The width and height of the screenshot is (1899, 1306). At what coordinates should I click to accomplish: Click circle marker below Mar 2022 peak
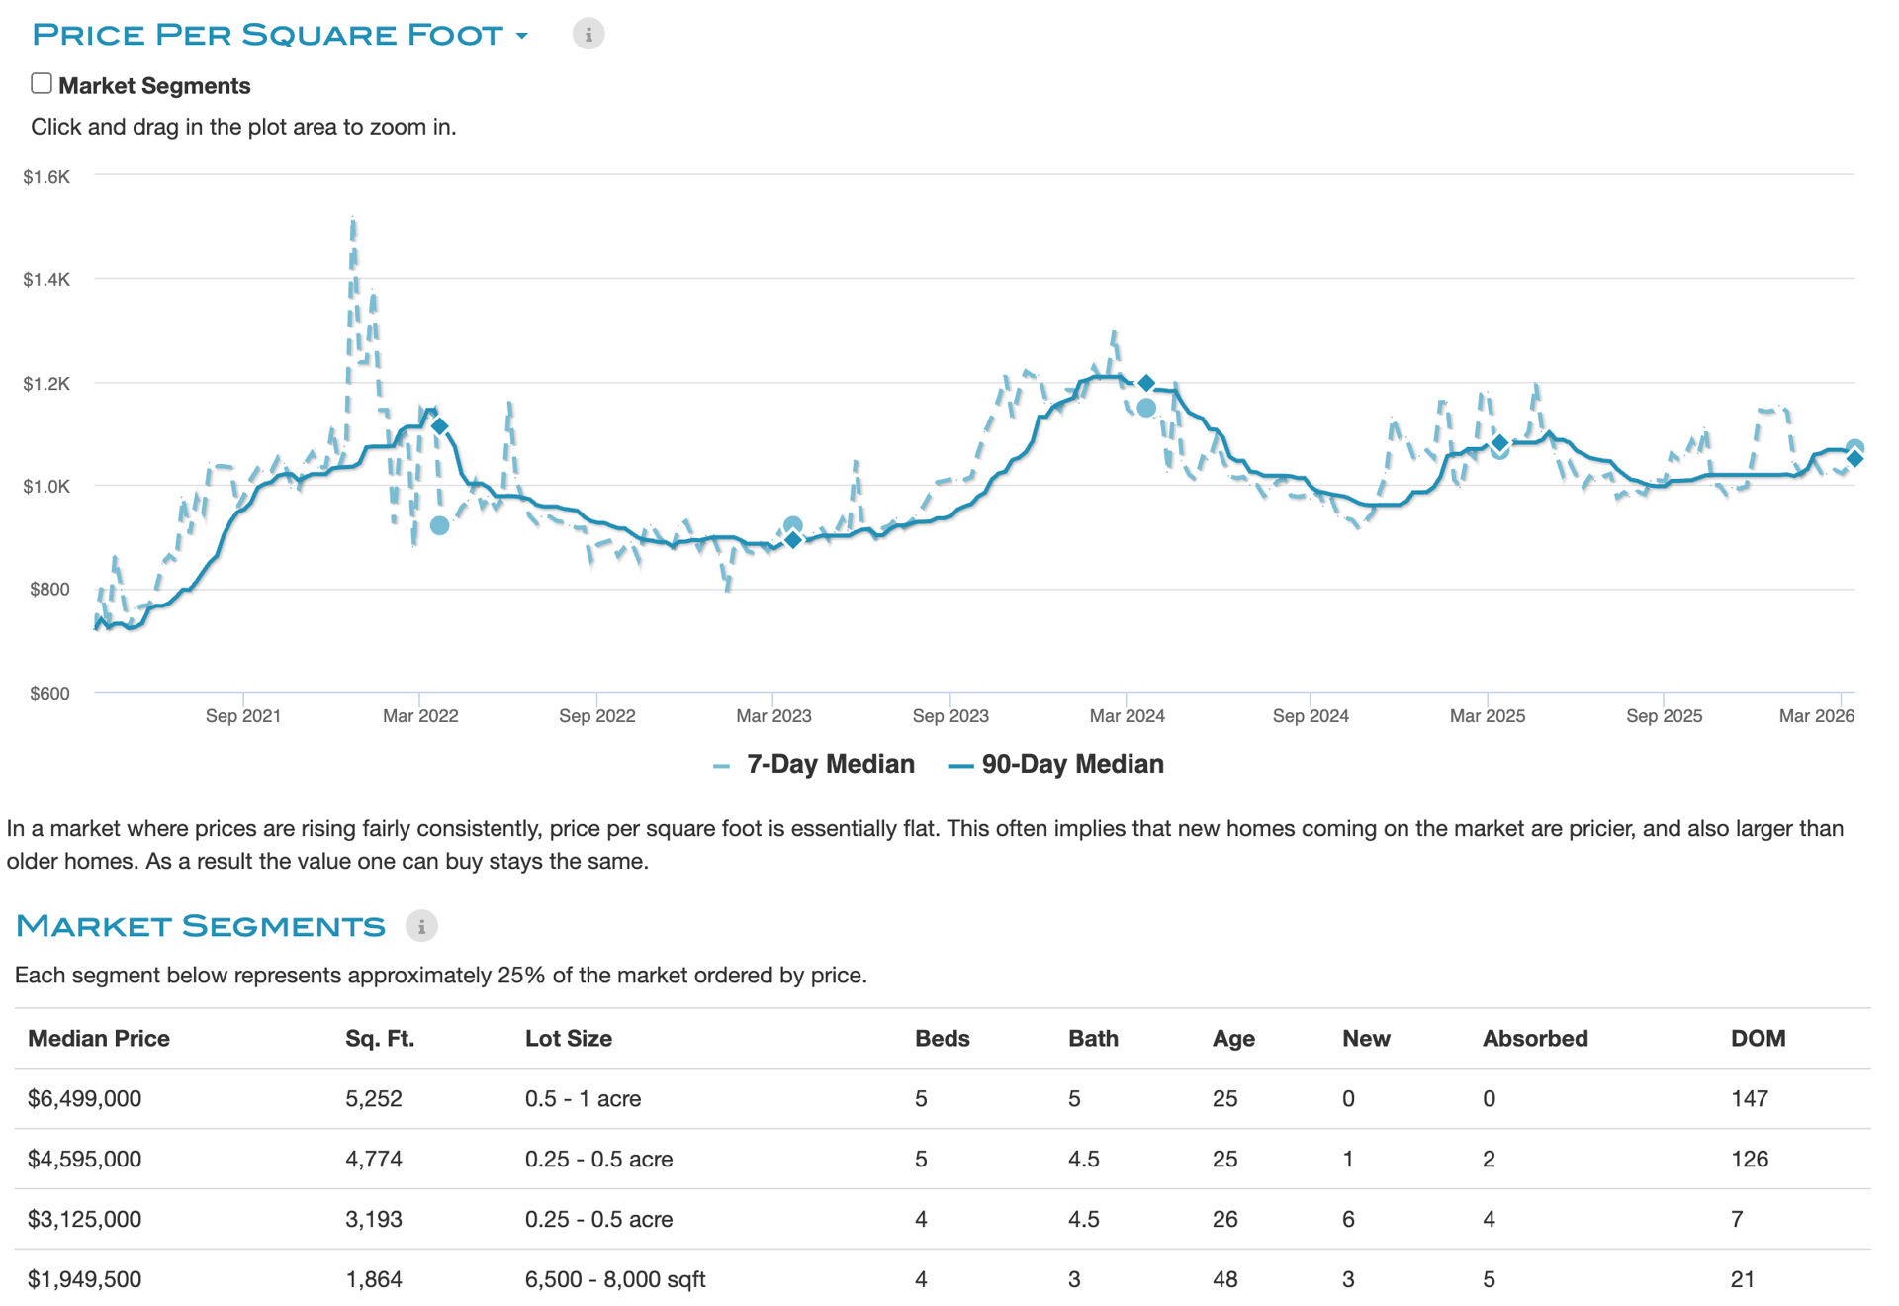point(440,526)
